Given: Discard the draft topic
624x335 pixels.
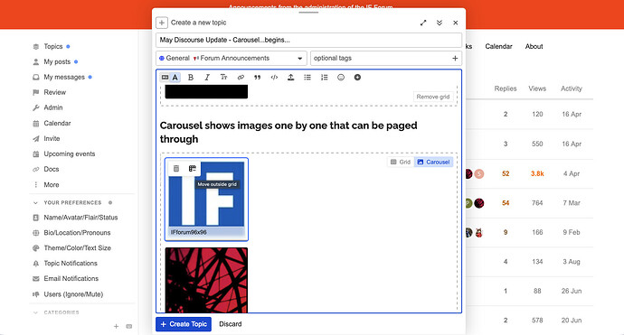Looking at the screenshot, I should 231,324.
